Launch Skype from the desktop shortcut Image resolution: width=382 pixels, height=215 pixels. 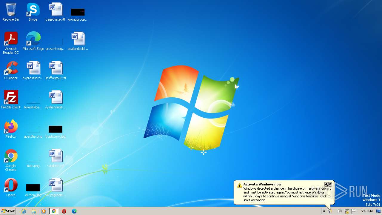(33, 12)
